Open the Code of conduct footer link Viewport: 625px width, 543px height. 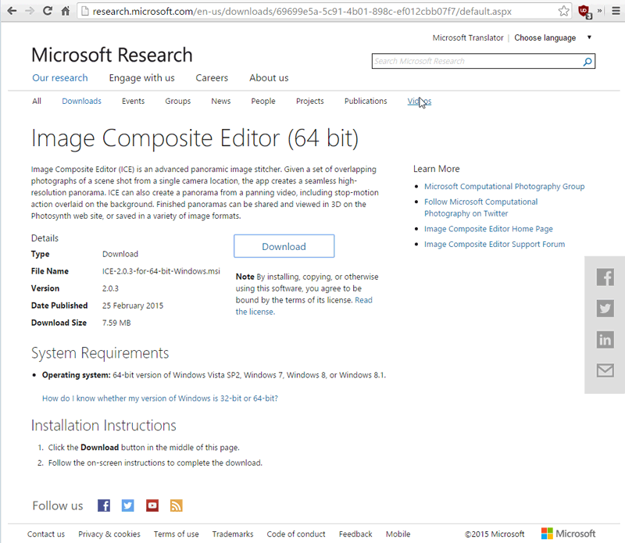click(296, 534)
